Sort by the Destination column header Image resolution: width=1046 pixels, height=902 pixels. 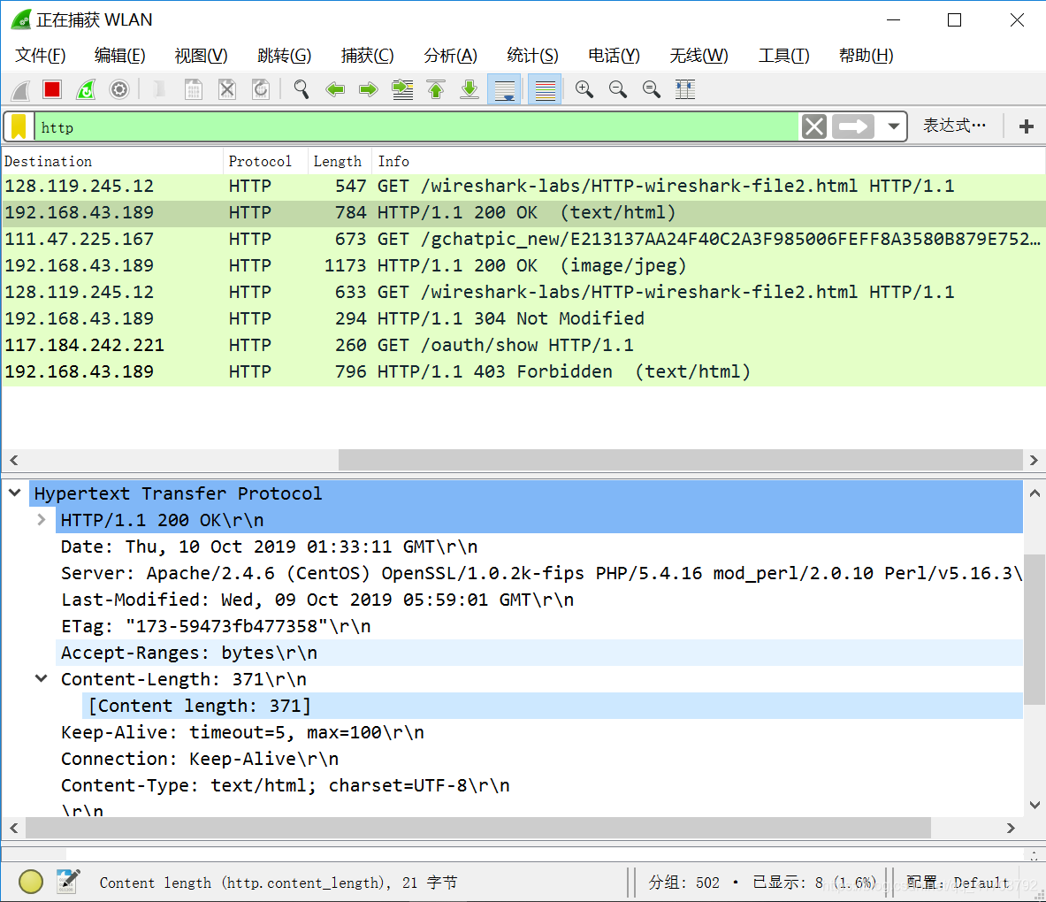tap(112, 162)
